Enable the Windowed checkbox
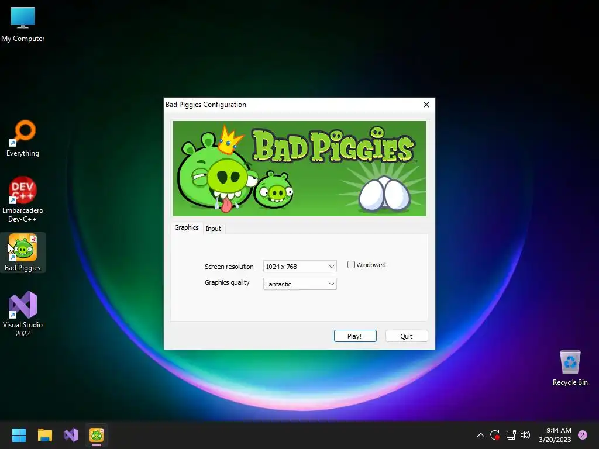Screen dimensions: 599x449 tap(351, 265)
